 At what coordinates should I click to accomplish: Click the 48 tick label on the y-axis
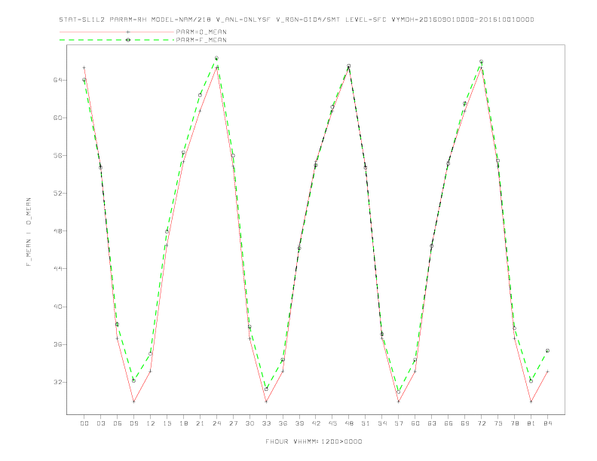pos(58,231)
